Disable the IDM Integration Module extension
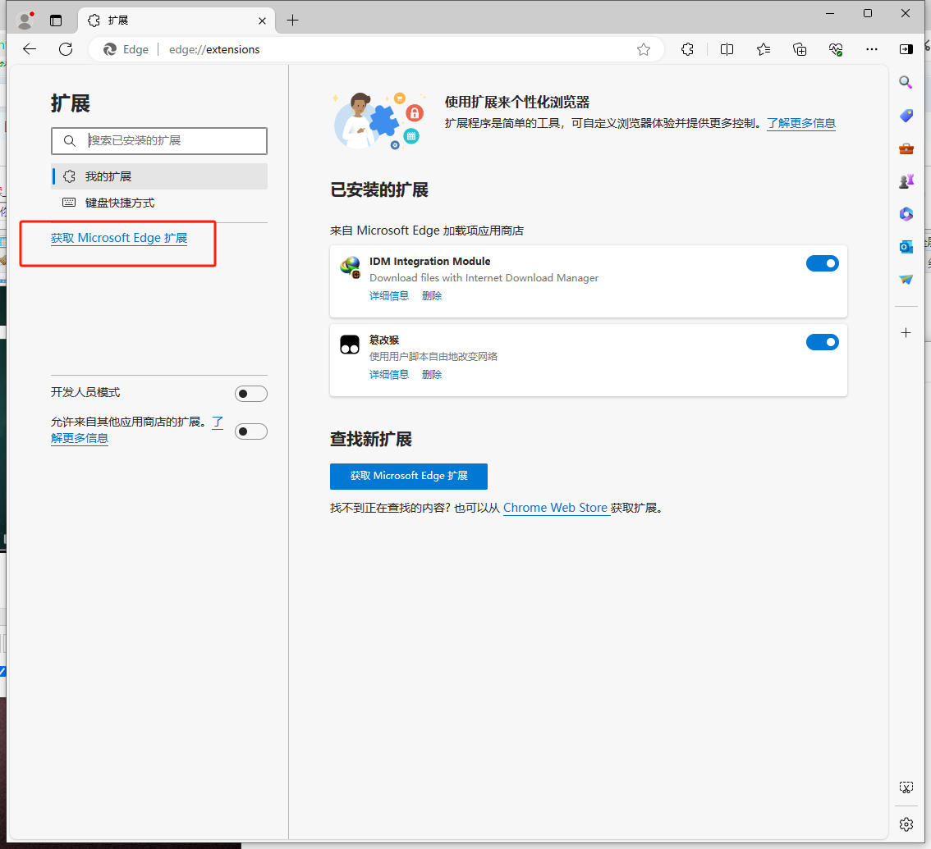 822,263
